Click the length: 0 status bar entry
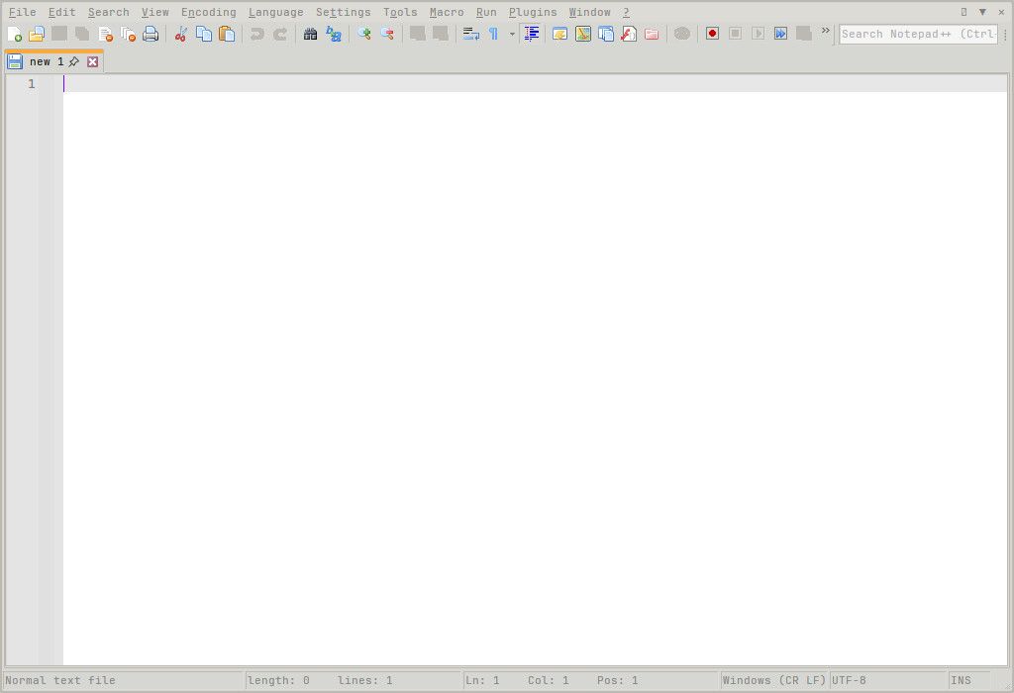 pos(278,681)
